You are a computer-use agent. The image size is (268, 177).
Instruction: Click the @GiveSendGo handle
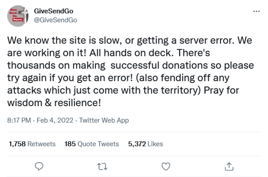[55, 20]
